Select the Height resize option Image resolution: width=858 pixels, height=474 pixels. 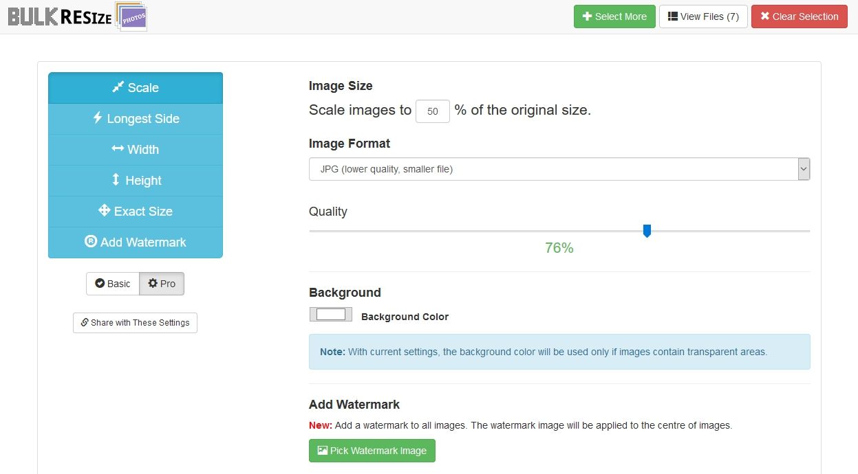tap(136, 181)
